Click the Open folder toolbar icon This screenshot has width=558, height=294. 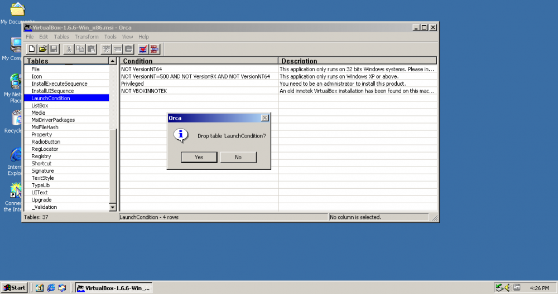tap(43, 49)
